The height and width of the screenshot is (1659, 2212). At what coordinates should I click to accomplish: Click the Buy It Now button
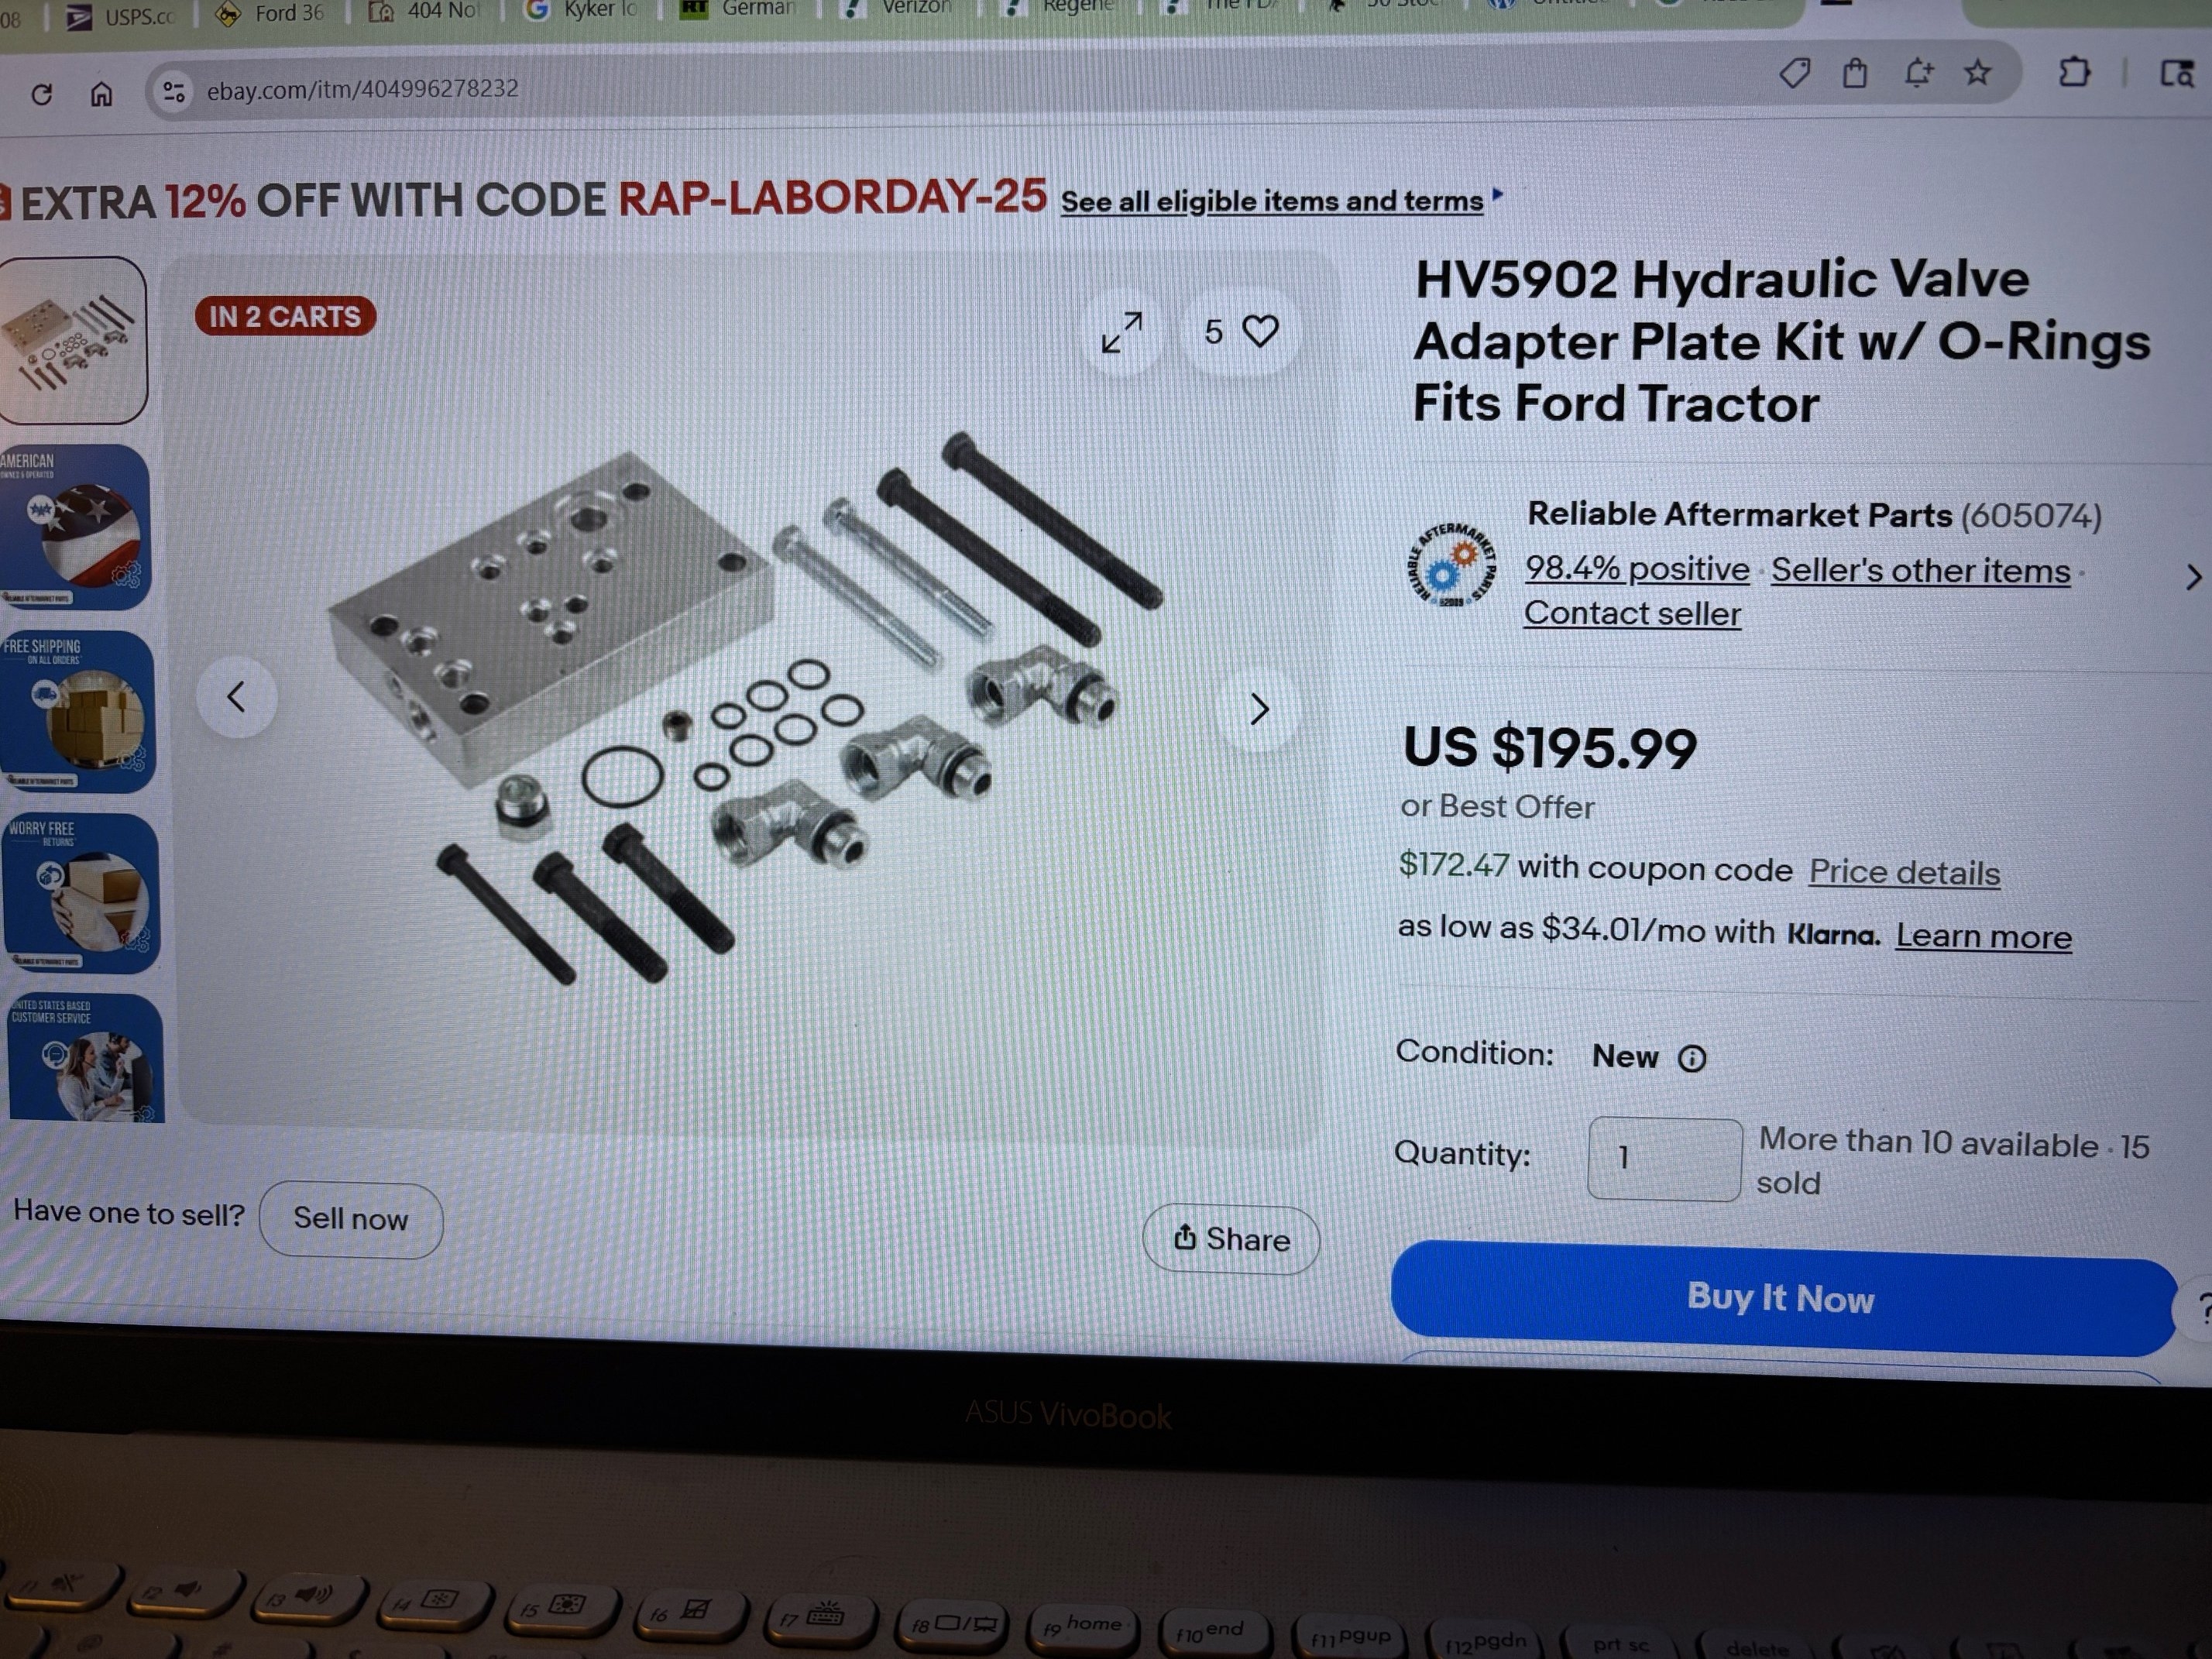coord(1782,1297)
